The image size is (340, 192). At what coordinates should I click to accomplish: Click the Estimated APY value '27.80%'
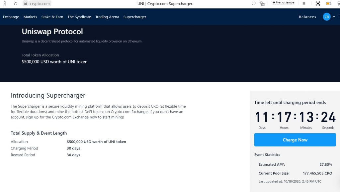click(x=326, y=165)
